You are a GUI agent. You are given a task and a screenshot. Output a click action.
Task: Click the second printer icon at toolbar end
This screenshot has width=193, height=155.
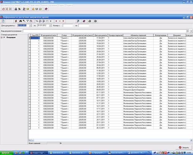click(95, 21)
